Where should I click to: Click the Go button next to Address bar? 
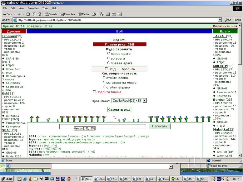228,20
